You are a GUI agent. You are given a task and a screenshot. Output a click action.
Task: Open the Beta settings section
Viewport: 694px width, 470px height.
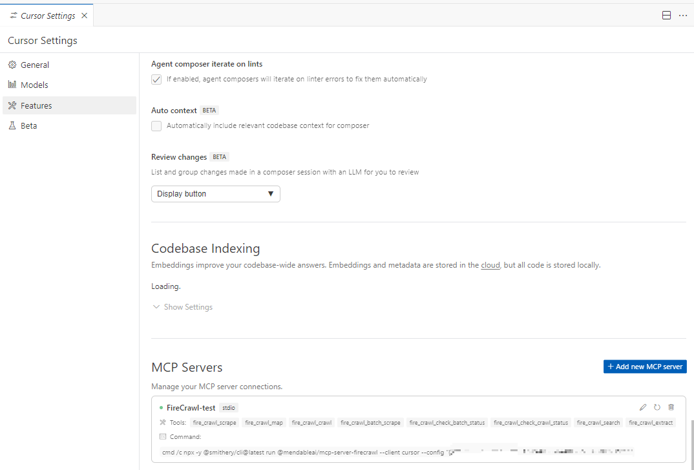click(70, 125)
